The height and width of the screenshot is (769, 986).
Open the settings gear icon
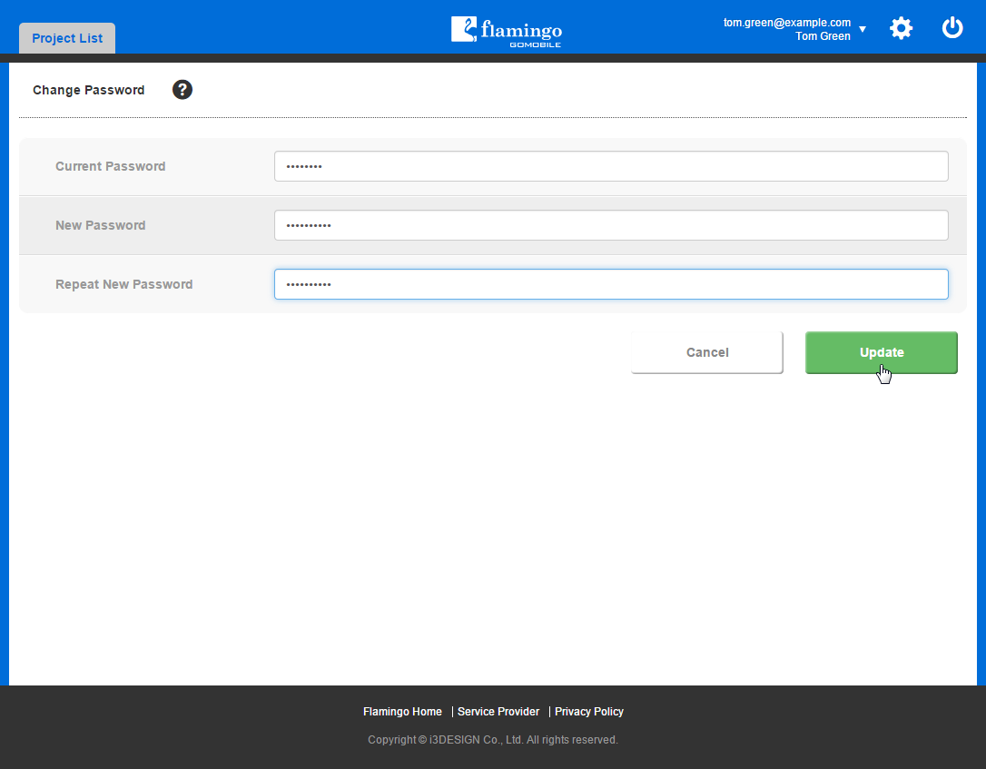point(901,28)
